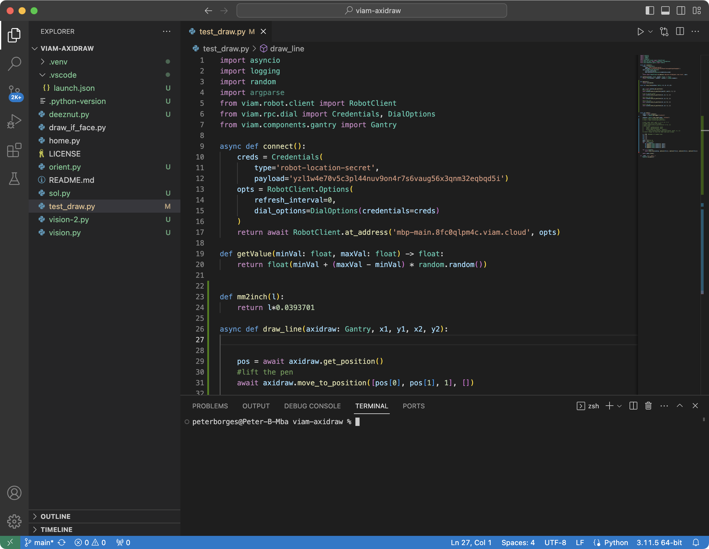Toggle the secondary sidebar visibility

[681, 10]
